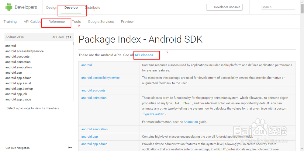Click Use Tree Navigation link
The image size is (304, 151).
(x=18, y=148)
